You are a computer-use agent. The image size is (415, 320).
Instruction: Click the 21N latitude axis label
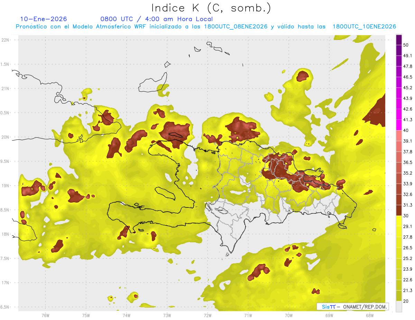pyautogui.click(x=5, y=89)
